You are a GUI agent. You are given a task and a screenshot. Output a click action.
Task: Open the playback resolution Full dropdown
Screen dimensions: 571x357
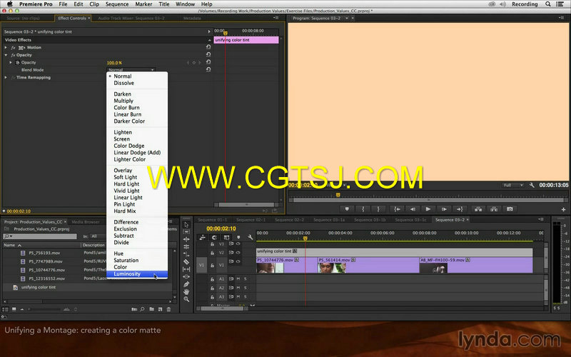pyautogui.click(x=512, y=185)
